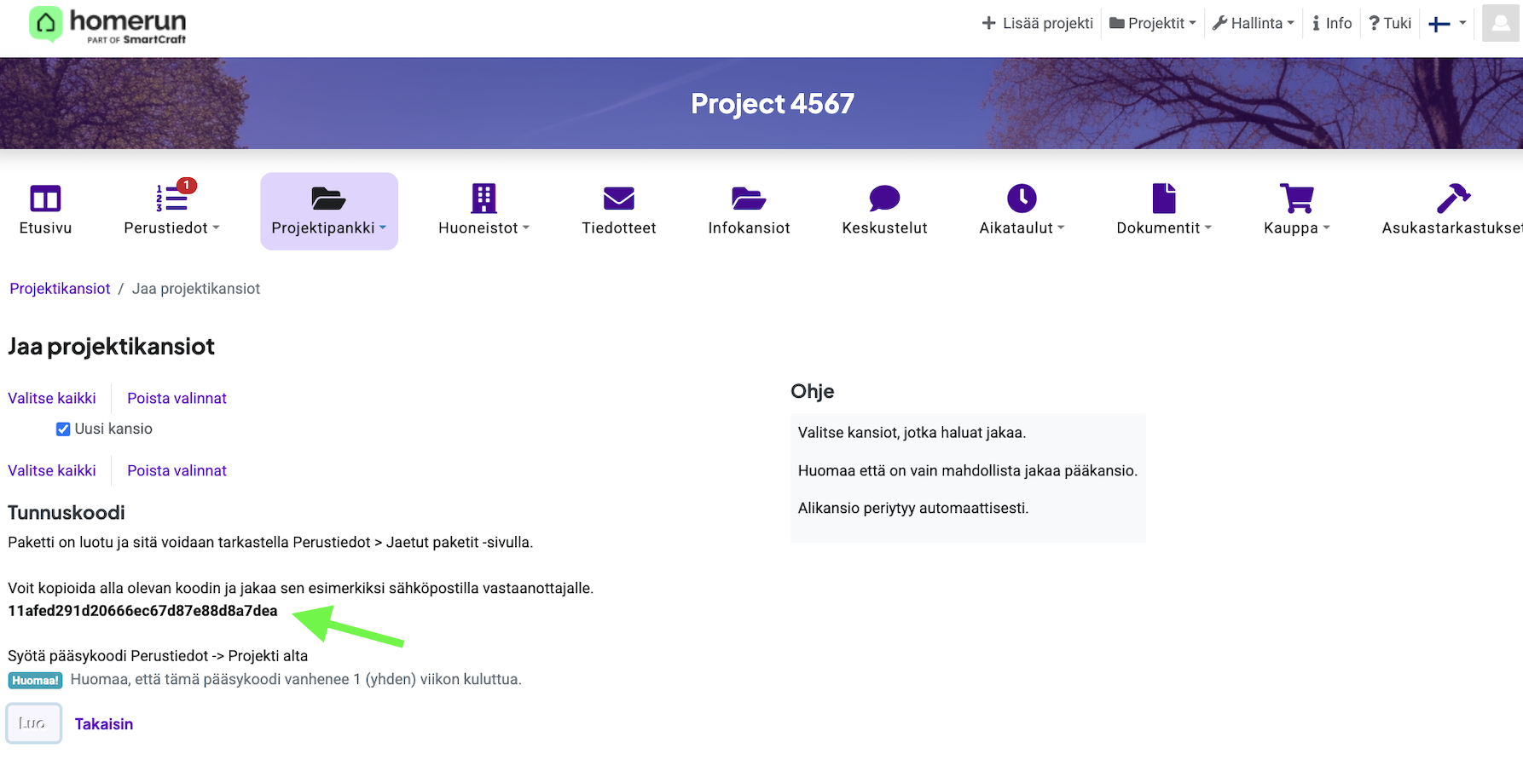Click the Takaisin link

click(104, 724)
